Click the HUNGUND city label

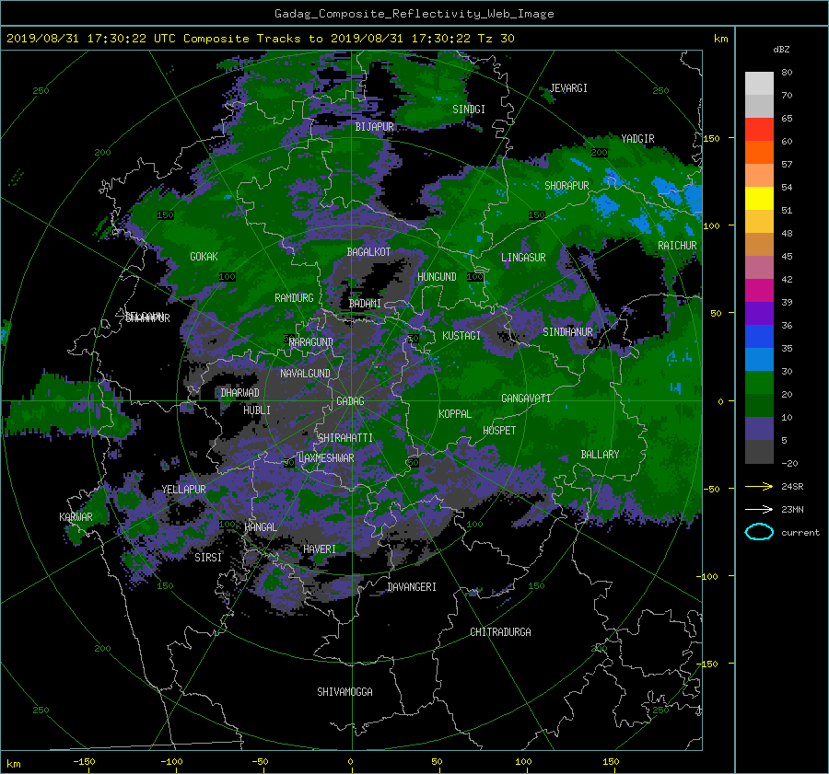pos(437,277)
